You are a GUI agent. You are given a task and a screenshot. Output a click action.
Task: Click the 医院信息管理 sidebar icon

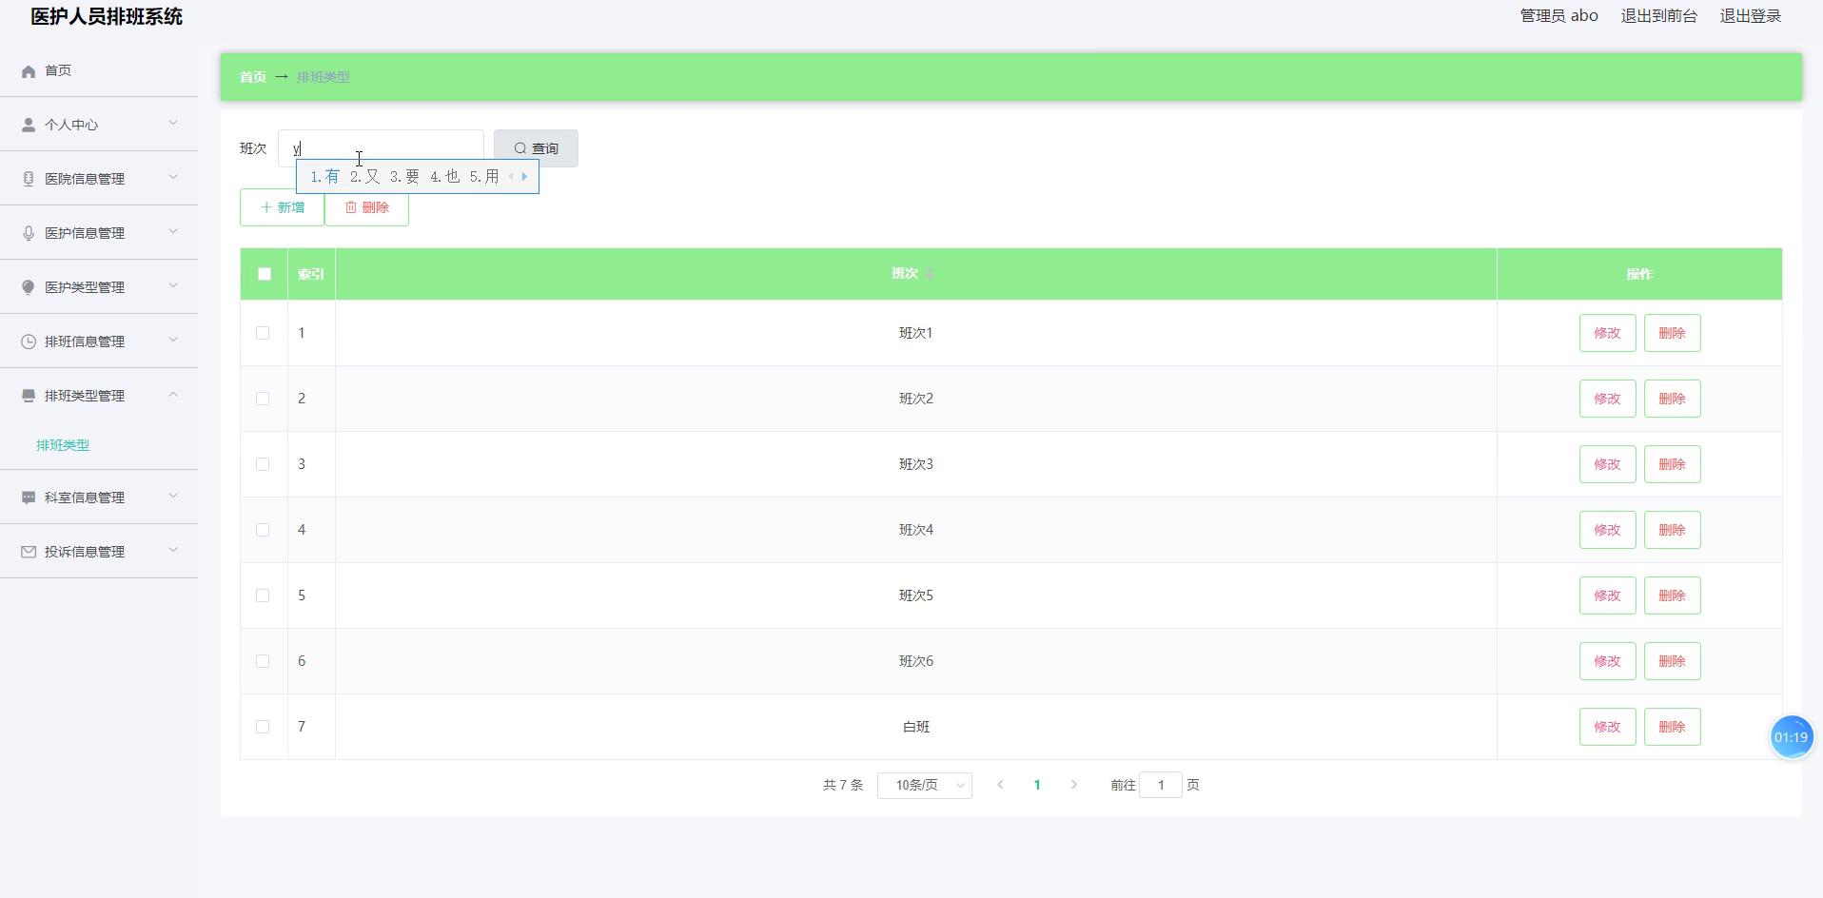click(29, 179)
